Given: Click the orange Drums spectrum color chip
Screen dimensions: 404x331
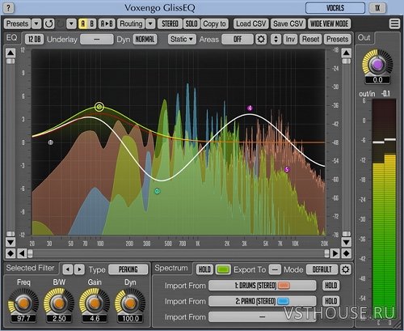Looking at the screenshot, I should coord(284,286).
